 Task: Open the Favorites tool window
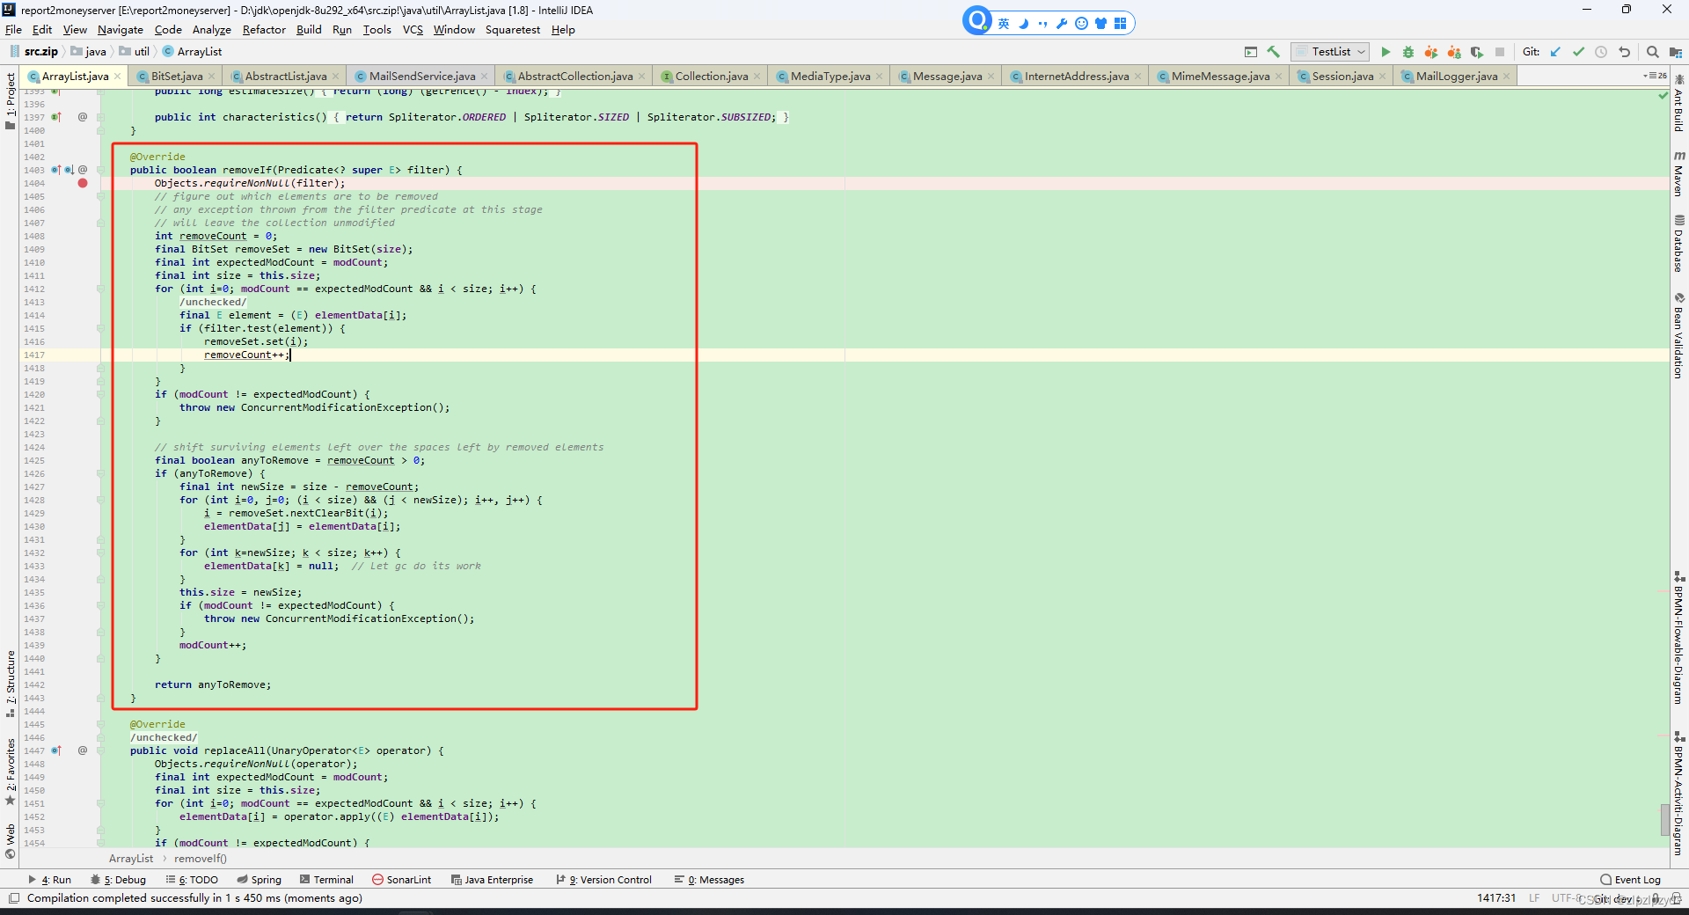coord(11,771)
